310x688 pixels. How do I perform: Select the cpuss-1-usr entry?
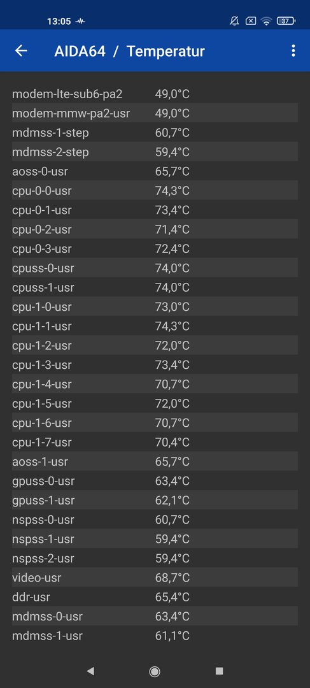[x=155, y=287]
